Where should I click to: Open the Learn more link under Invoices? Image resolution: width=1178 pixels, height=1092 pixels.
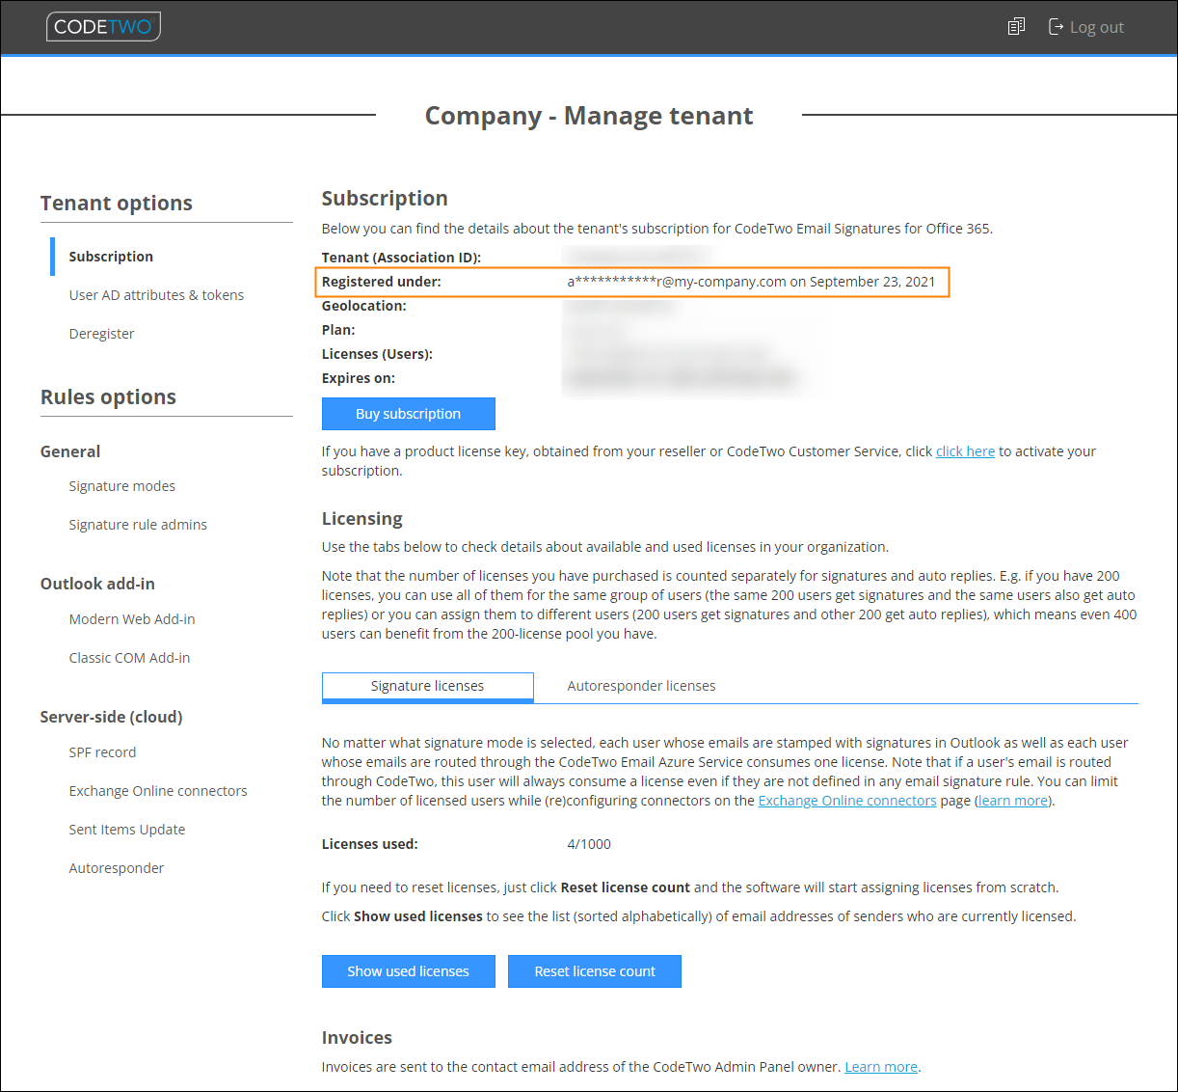click(881, 1067)
